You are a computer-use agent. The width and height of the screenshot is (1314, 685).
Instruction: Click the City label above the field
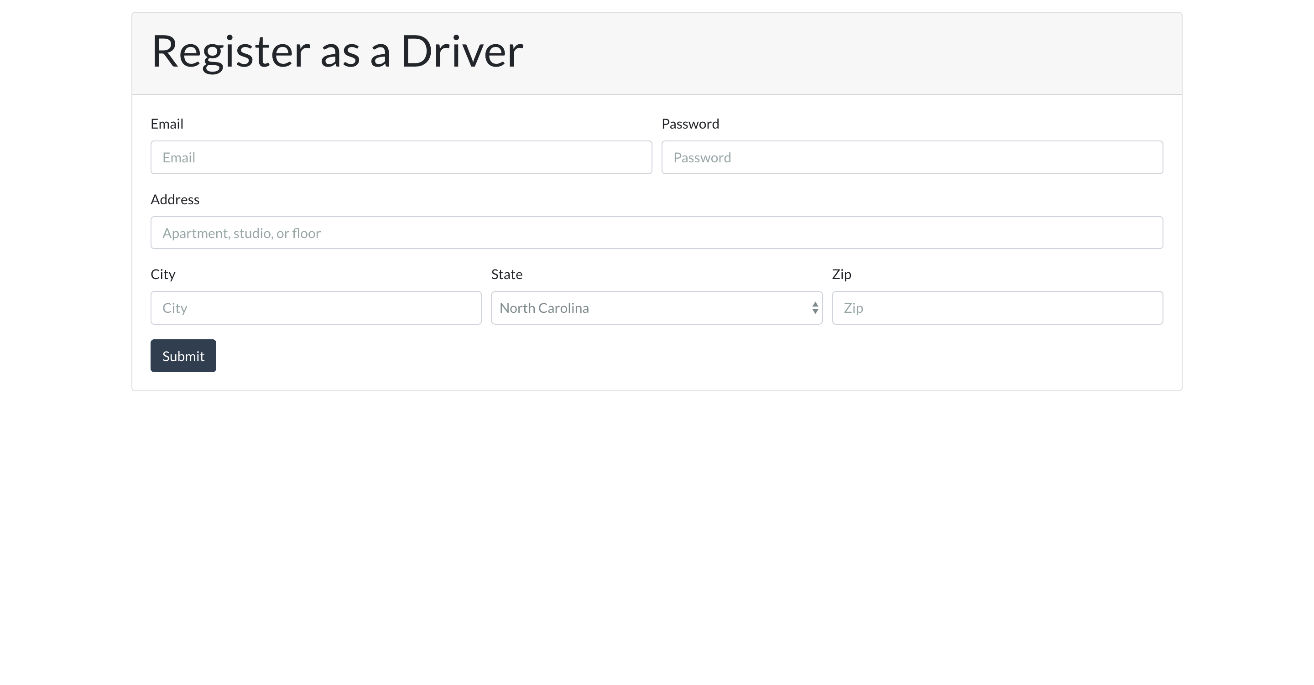pos(163,275)
